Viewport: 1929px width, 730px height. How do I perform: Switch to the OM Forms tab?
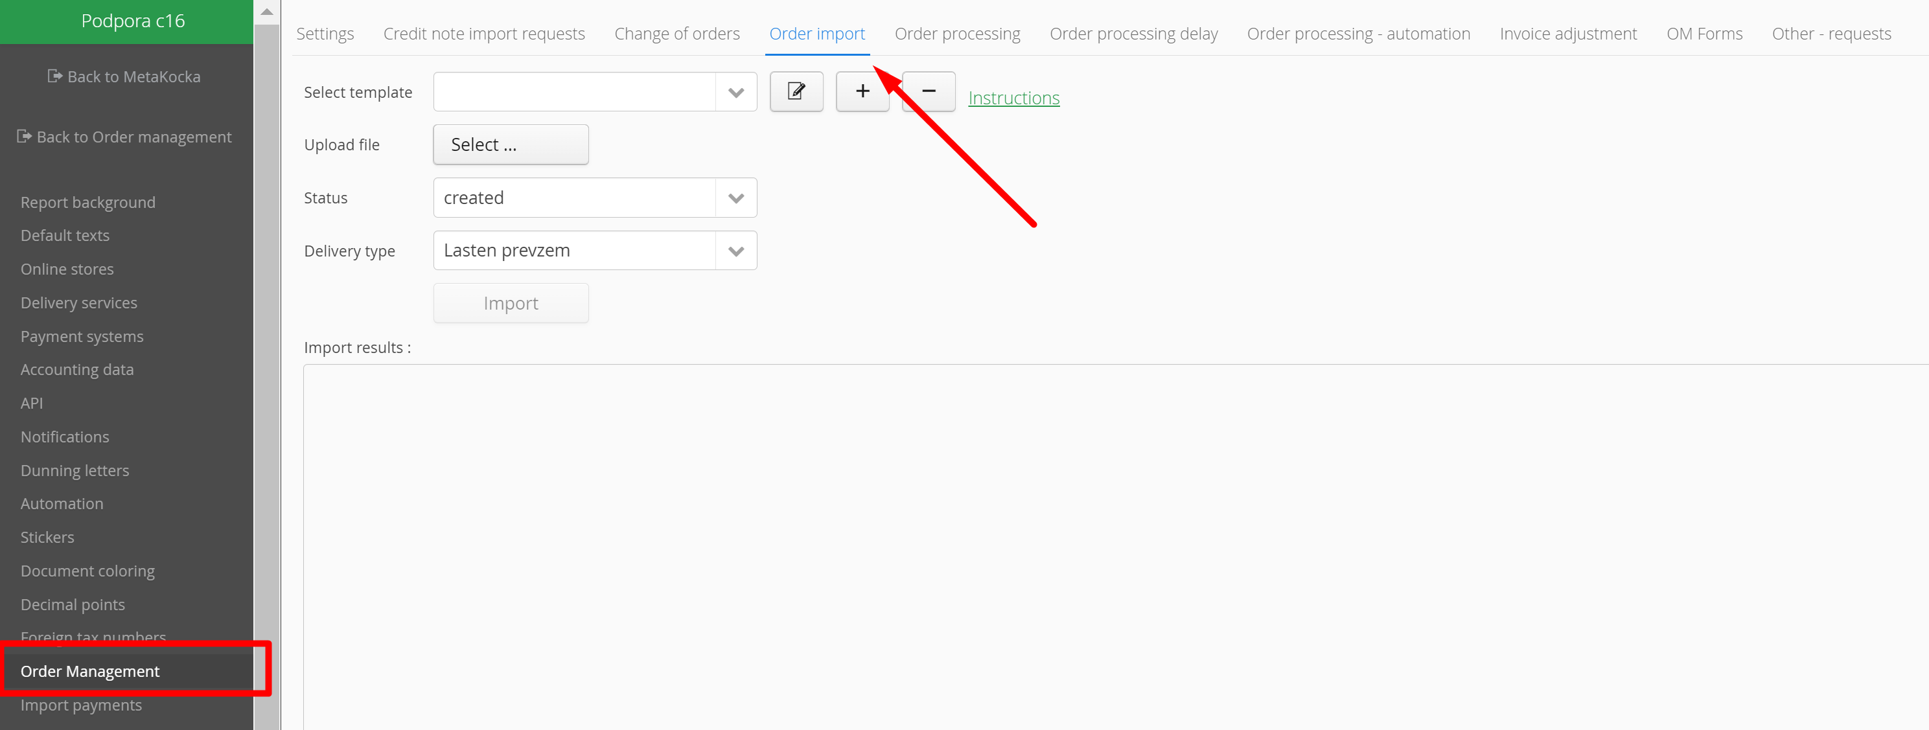(x=1704, y=34)
